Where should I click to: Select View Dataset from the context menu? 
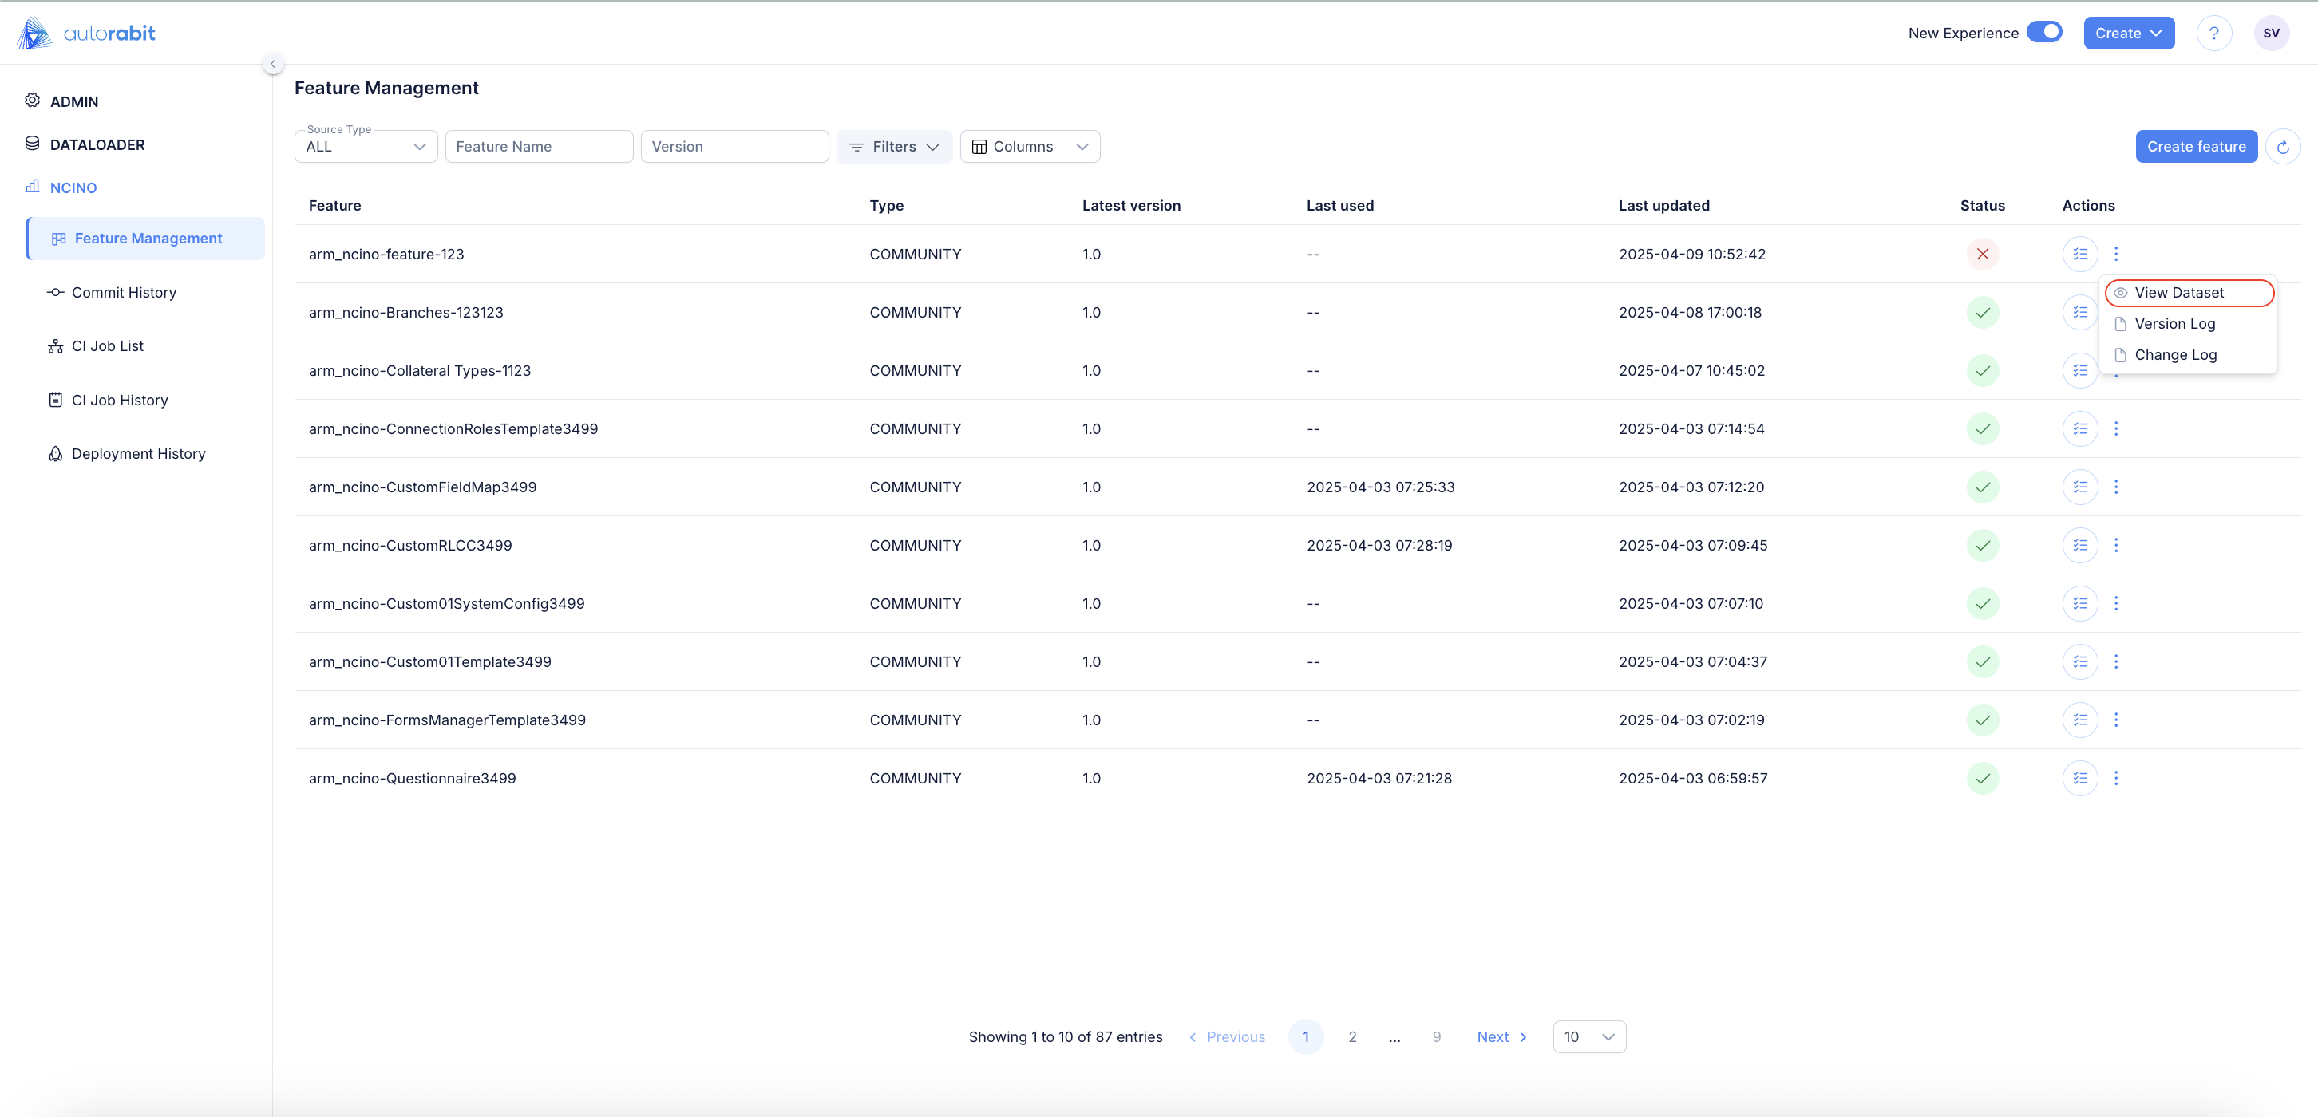click(2178, 292)
